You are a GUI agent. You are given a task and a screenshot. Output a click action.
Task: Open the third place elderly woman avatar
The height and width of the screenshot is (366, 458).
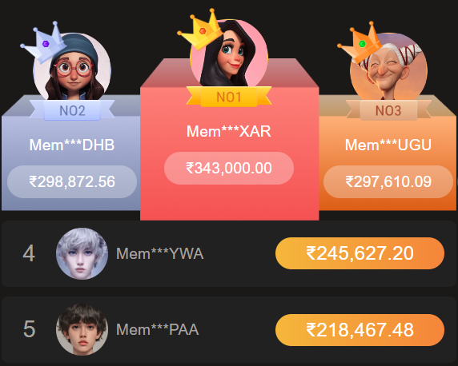(388, 66)
